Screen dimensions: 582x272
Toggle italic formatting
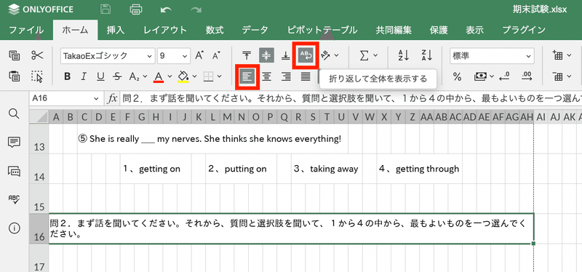pos(84,77)
